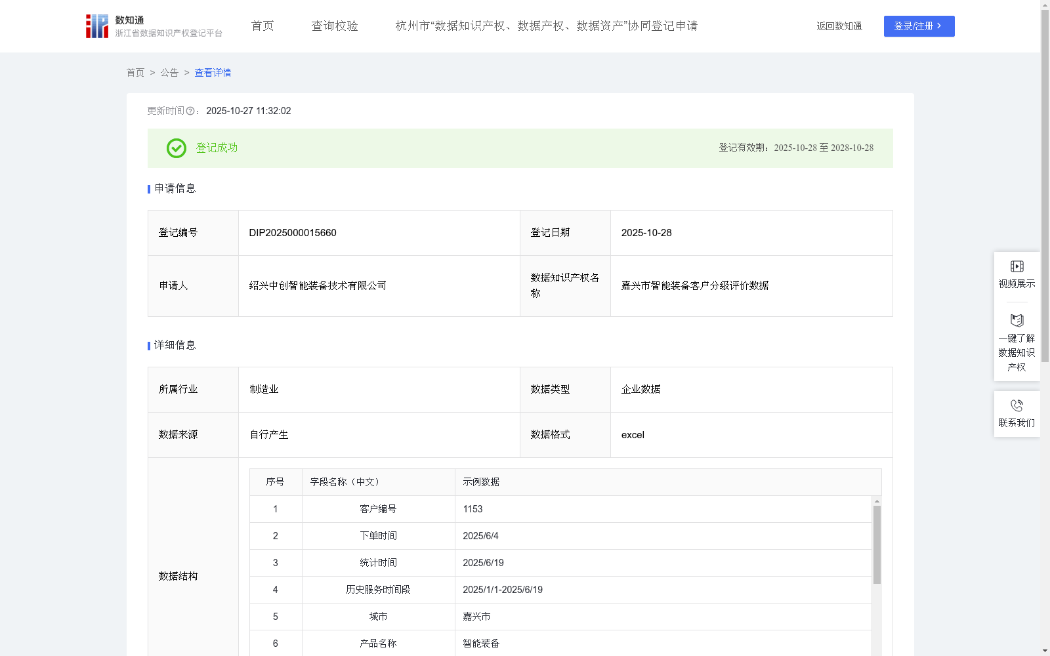
Task: Click the 企业数据 data type value
Action: click(640, 390)
